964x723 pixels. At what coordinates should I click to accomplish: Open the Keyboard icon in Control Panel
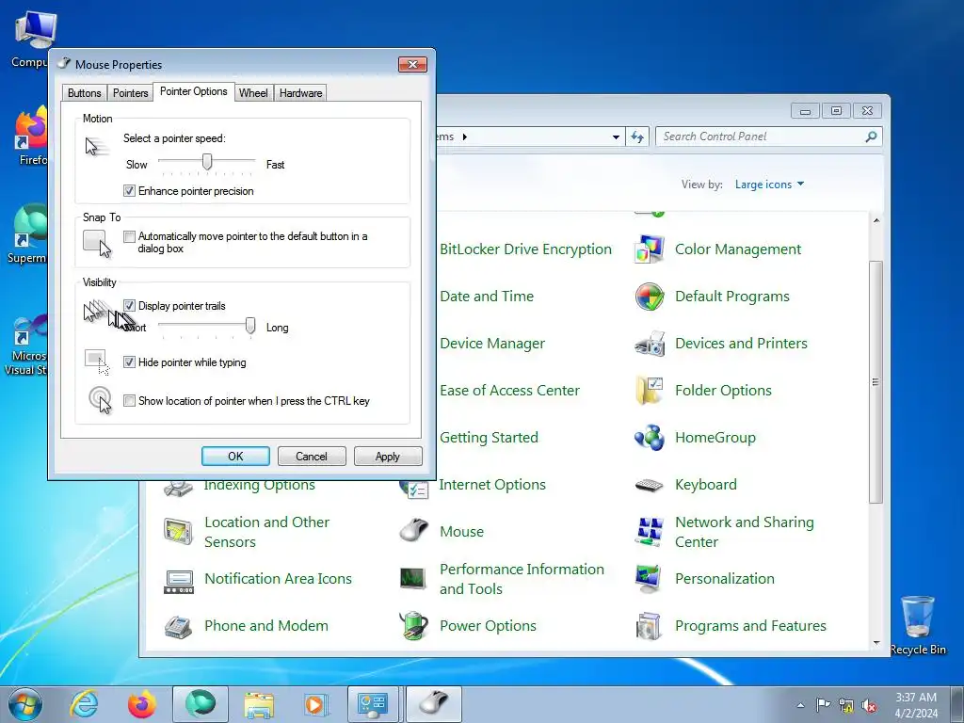tap(650, 485)
